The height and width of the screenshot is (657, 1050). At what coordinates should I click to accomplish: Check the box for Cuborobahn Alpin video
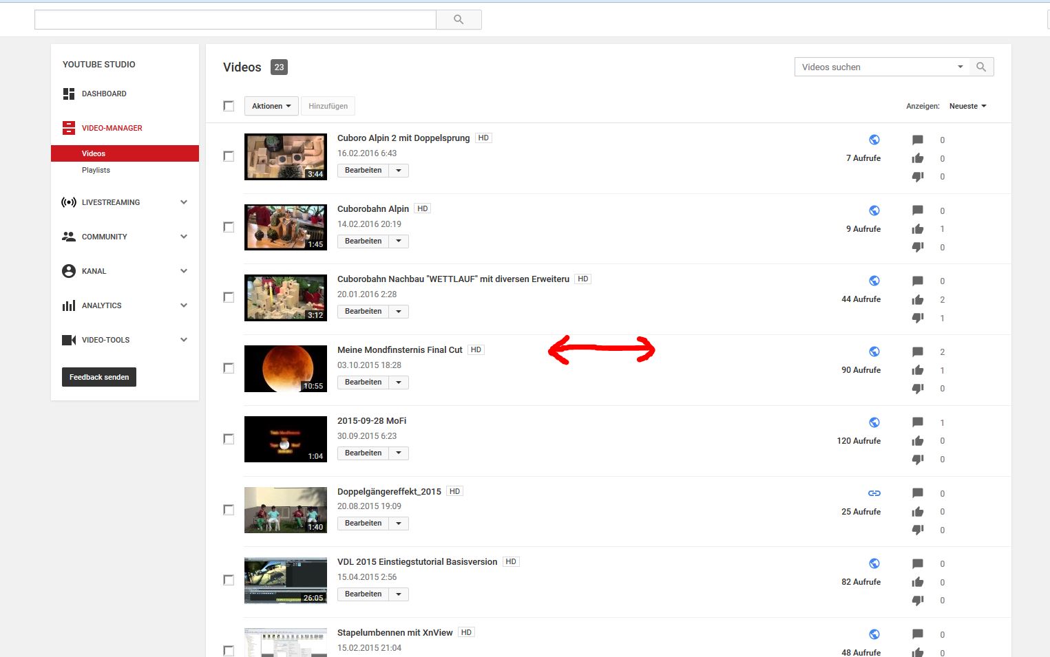coord(229,227)
